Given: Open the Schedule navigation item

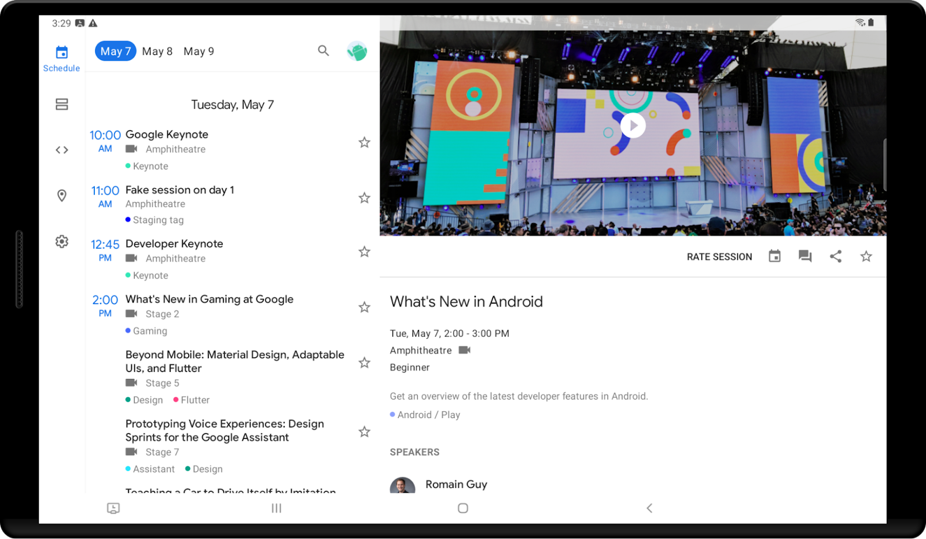Looking at the screenshot, I should [61, 59].
